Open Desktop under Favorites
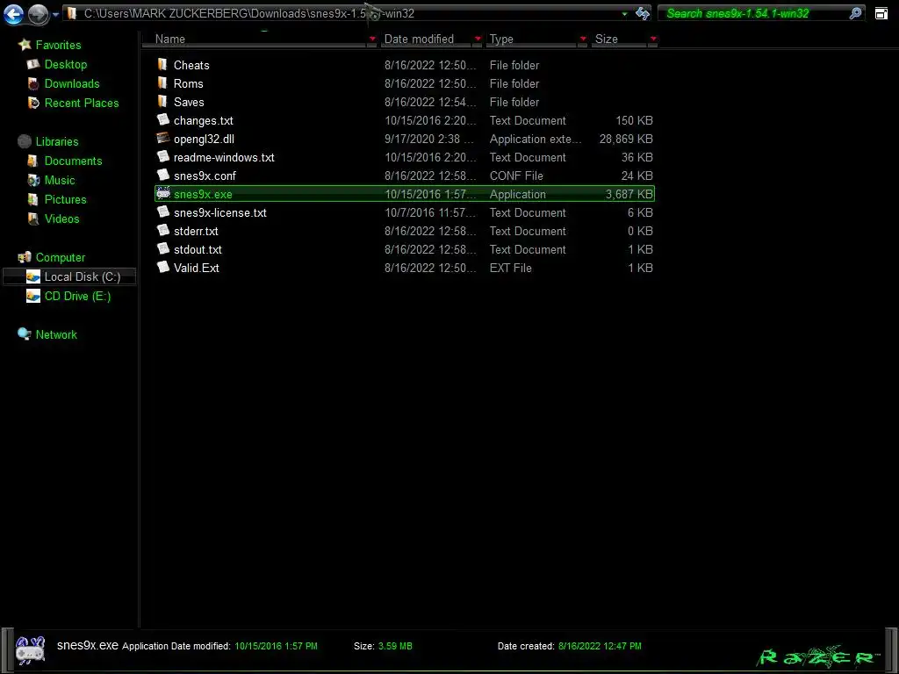Viewport: 899px width, 674px height. 66,64
